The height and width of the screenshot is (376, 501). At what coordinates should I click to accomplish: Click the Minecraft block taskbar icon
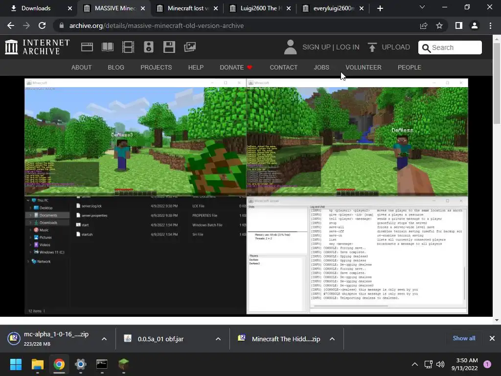[x=124, y=364]
